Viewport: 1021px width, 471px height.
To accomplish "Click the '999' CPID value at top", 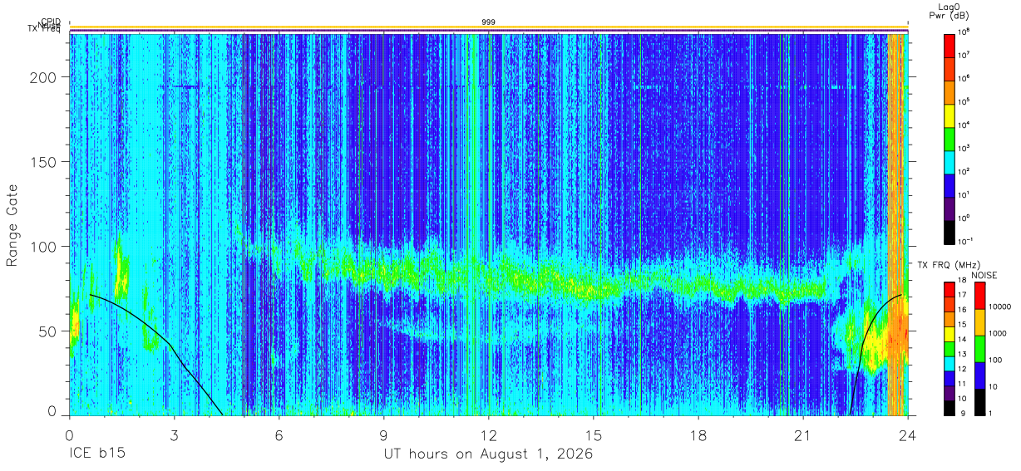I will (x=489, y=22).
